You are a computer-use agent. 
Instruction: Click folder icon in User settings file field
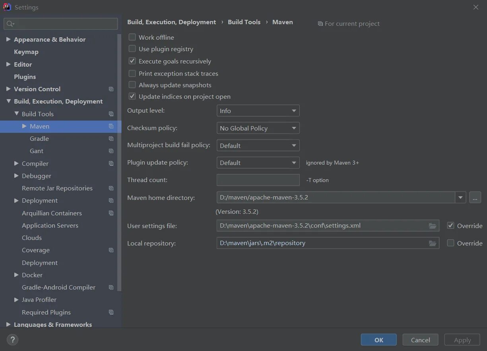click(433, 226)
